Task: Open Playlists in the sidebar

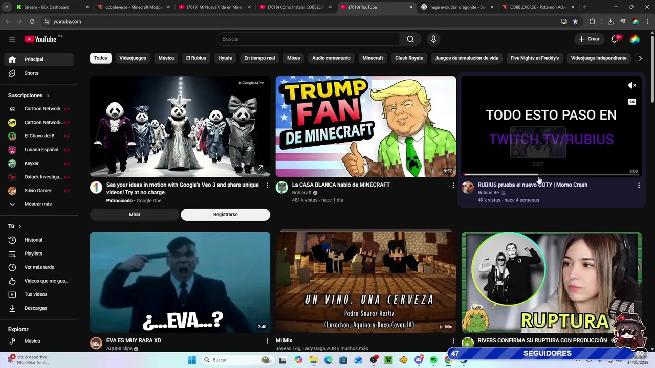Action: [39, 254]
